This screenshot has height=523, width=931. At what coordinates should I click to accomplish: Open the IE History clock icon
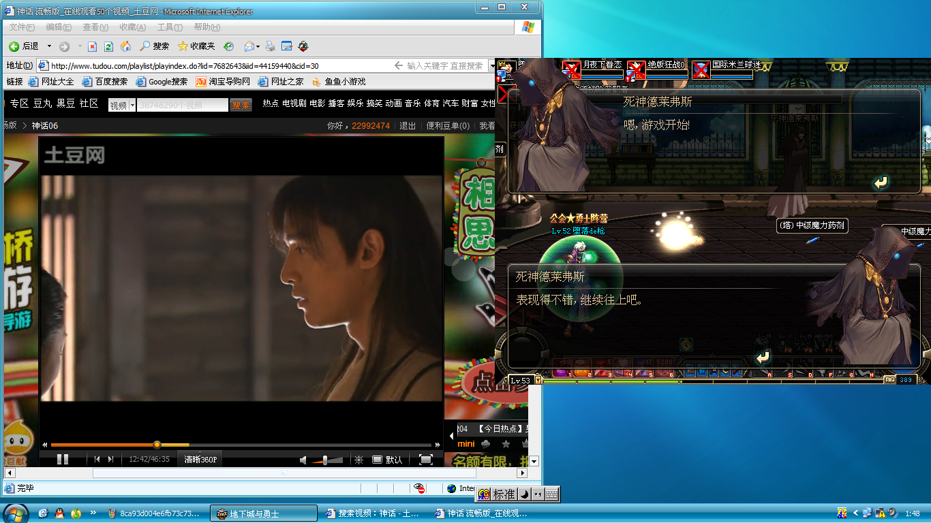[x=229, y=46]
